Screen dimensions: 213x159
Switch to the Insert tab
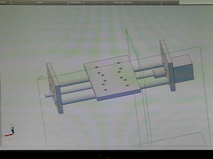coord(40,2)
